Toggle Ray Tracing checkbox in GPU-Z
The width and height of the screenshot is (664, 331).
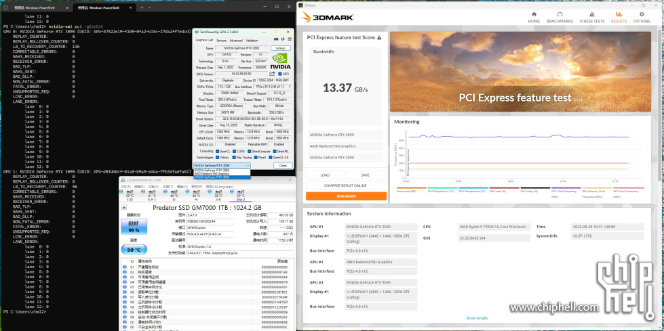(x=234, y=157)
